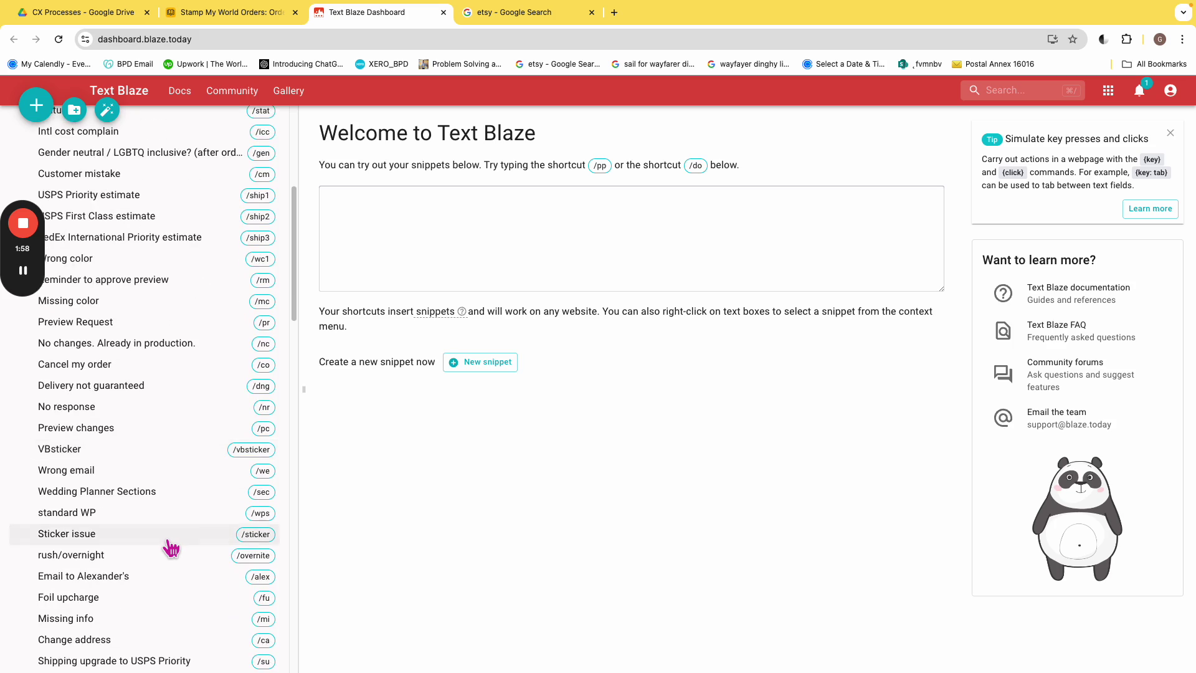Image resolution: width=1196 pixels, height=673 pixels.
Task: Open the account profile icon
Action: tap(1170, 91)
